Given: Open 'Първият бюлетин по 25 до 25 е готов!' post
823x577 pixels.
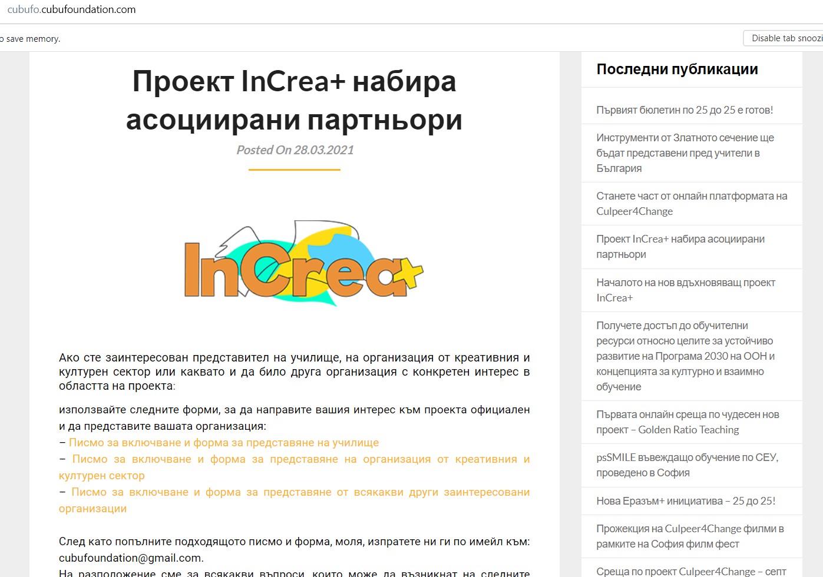Looking at the screenshot, I should (x=685, y=110).
